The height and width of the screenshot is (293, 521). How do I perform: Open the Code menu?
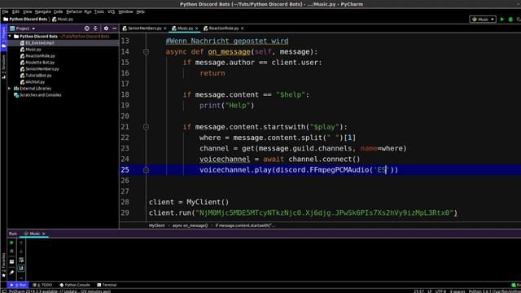tap(58, 11)
